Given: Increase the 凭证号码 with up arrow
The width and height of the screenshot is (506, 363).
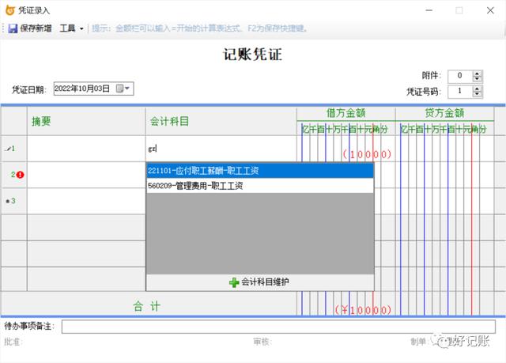Looking at the screenshot, I should 477,89.
